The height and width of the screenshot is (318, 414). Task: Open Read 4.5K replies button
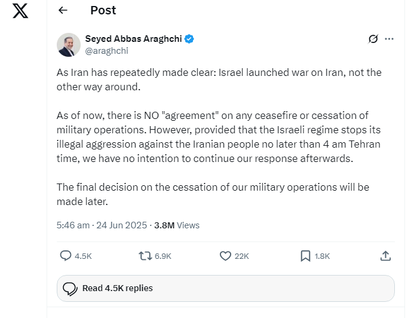point(226,288)
